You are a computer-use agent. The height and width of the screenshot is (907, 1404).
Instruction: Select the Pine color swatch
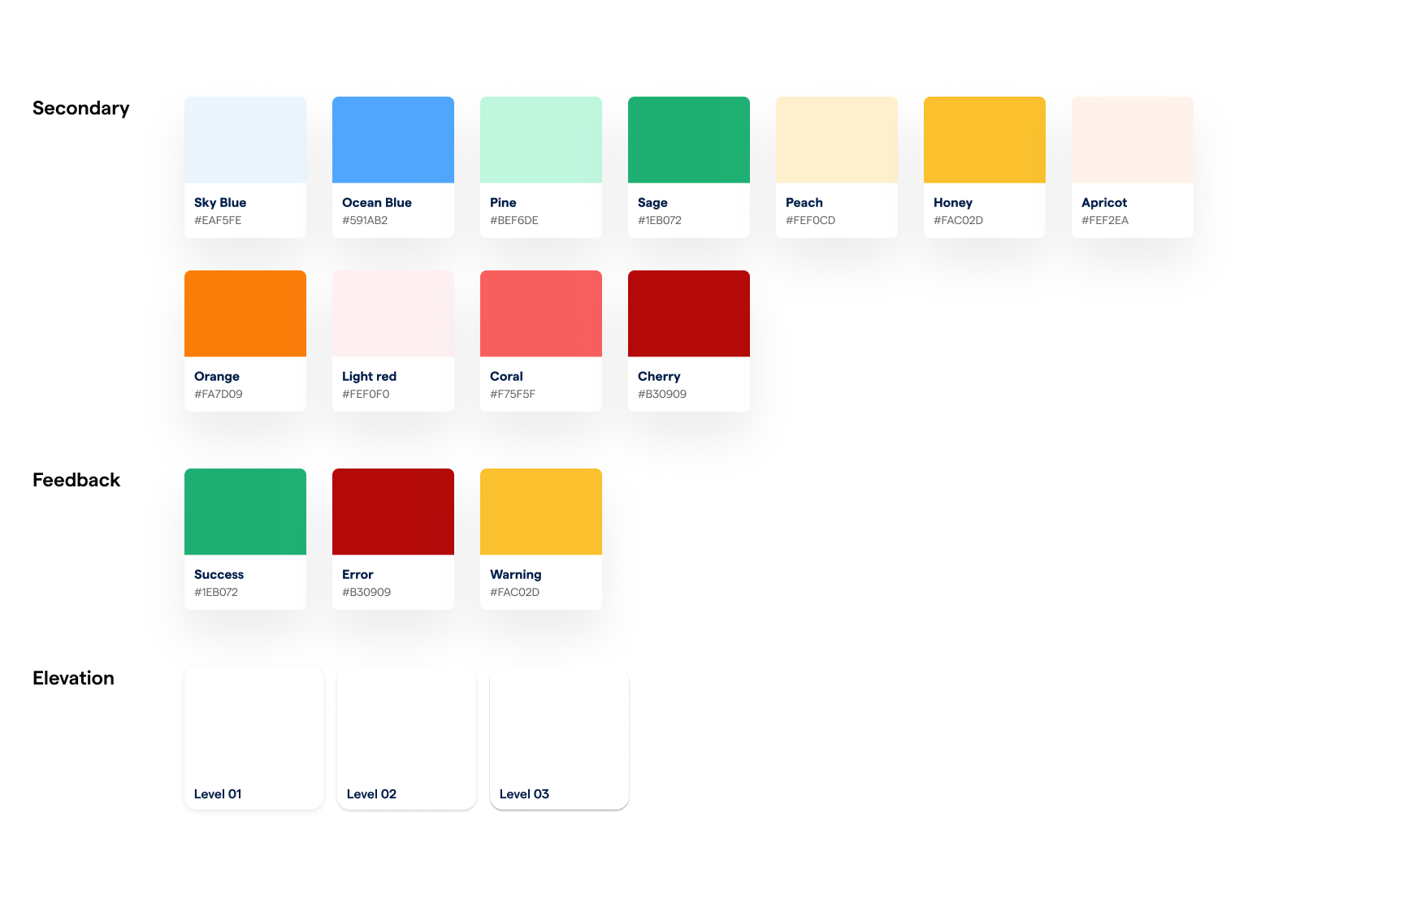coord(540,139)
